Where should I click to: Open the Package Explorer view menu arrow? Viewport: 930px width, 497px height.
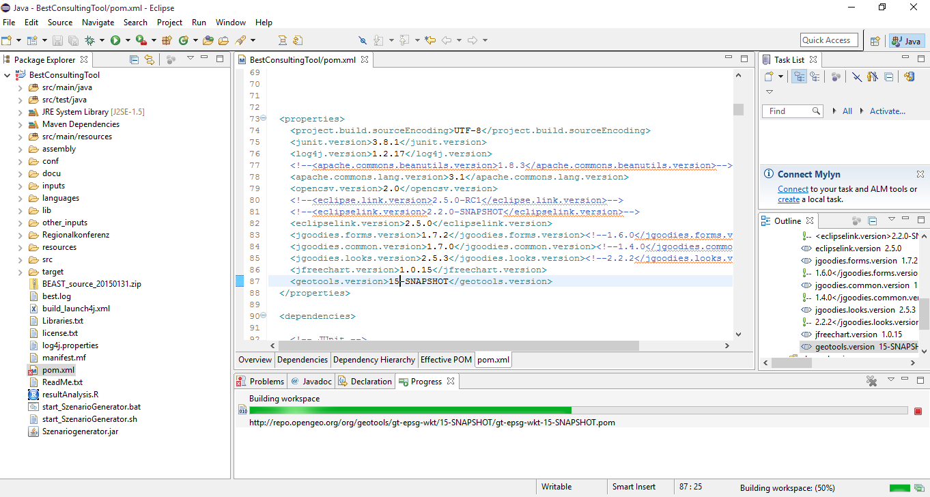coord(191,59)
